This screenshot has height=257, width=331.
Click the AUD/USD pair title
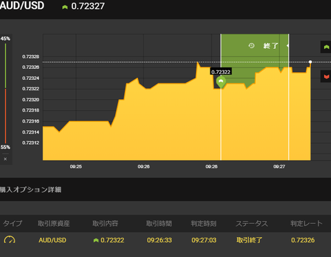pos(22,6)
